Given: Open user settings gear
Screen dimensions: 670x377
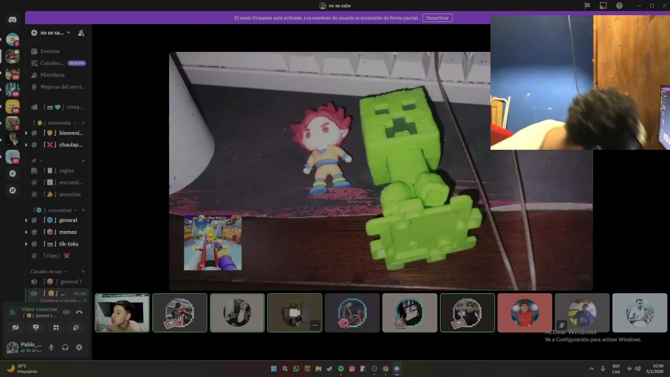Looking at the screenshot, I should pos(79,347).
